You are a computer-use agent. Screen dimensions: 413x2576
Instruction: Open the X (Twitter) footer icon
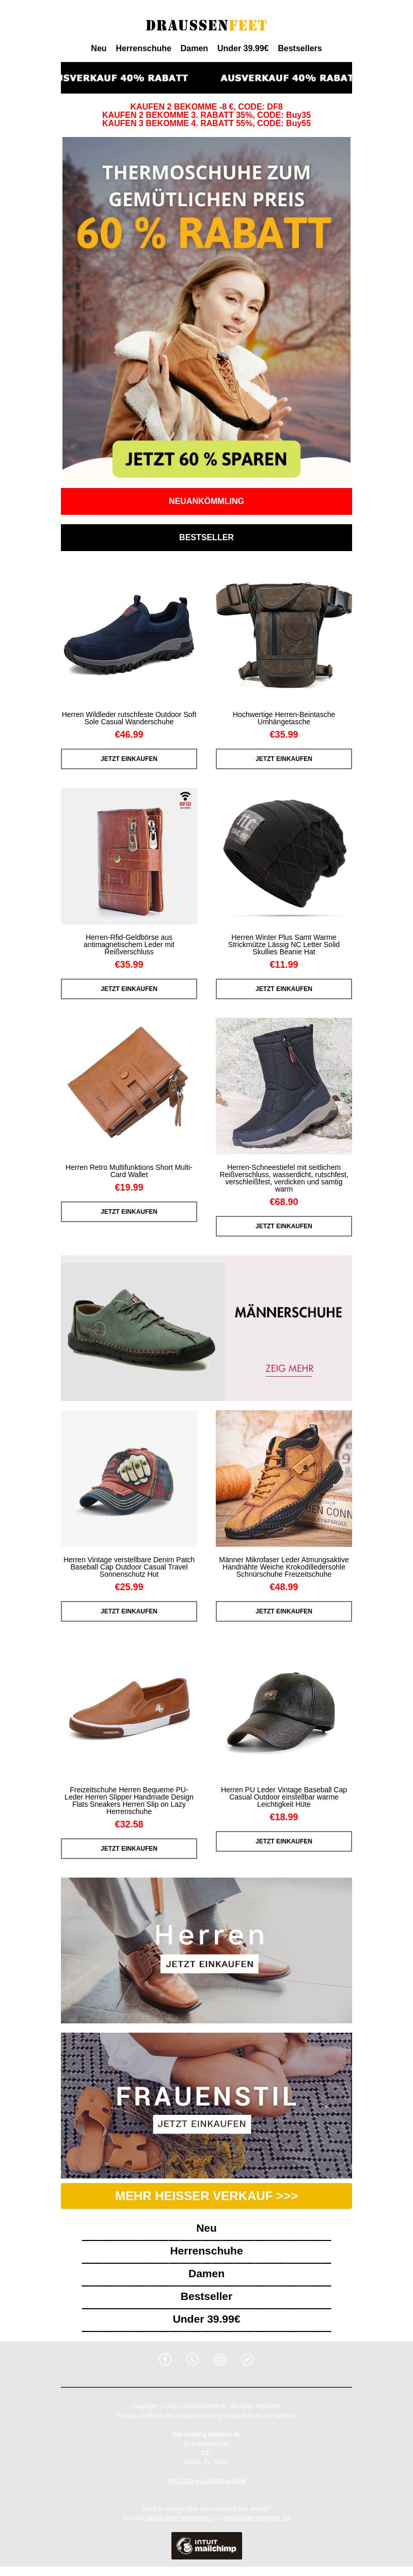[x=193, y=2359]
